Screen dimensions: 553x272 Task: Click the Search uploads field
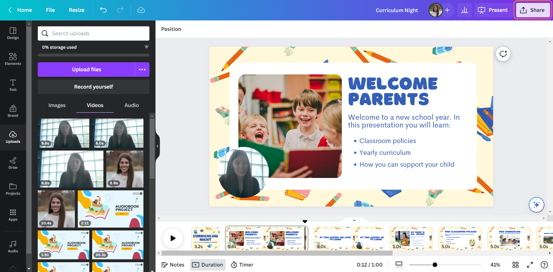[94, 33]
